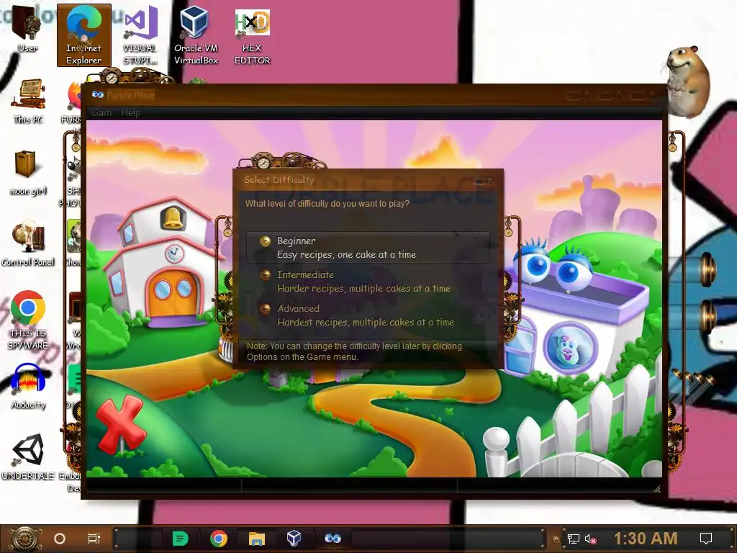The width and height of the screenshot is (737, 553).
Task: Open VirtualBox from the taskbar
Action: point(294,538)
